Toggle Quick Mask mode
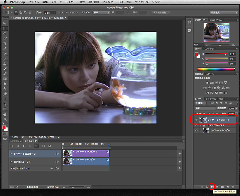The height and width of the screenshot is (196, 240). [5, 134]
